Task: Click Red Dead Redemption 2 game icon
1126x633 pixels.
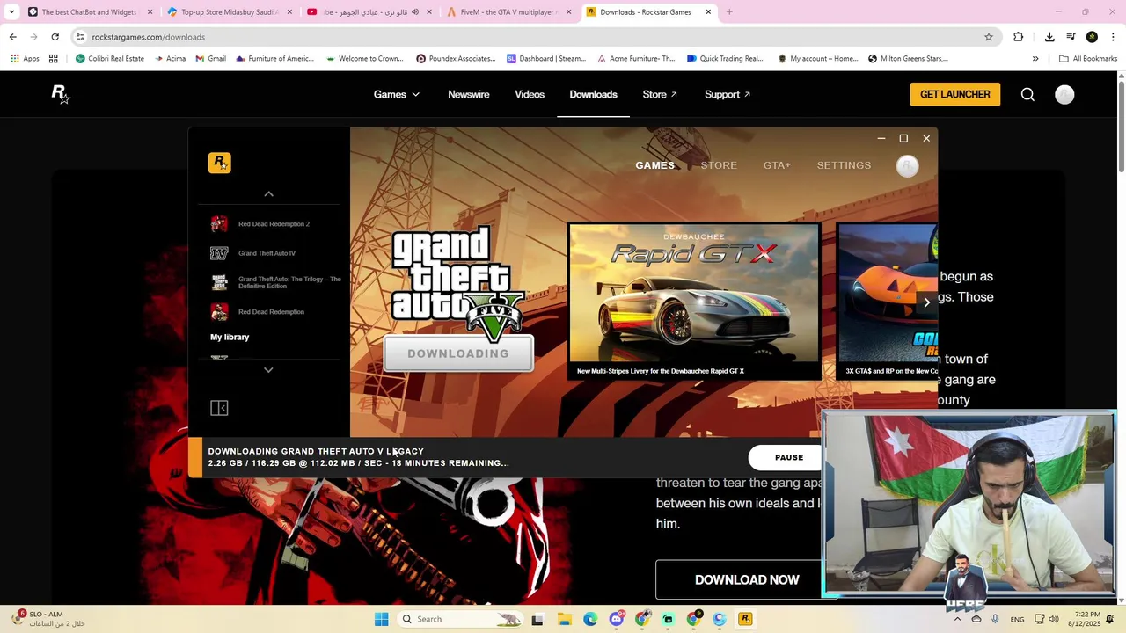Action: pos(219,224)
